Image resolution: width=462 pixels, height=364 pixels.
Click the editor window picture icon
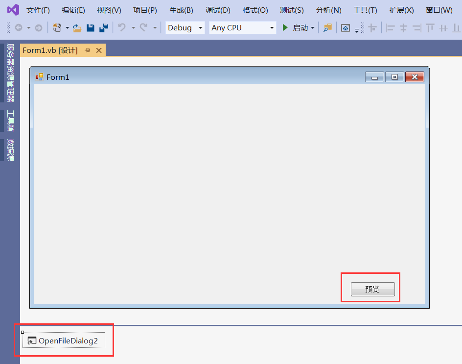pos(346,28)
